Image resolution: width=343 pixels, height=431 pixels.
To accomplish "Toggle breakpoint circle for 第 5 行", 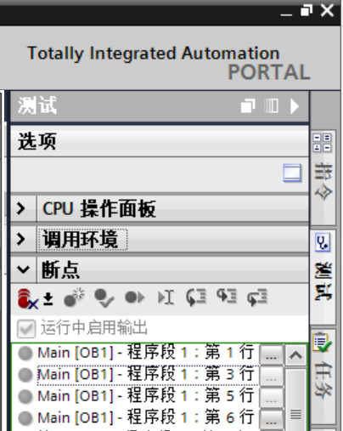I will 25,396.
